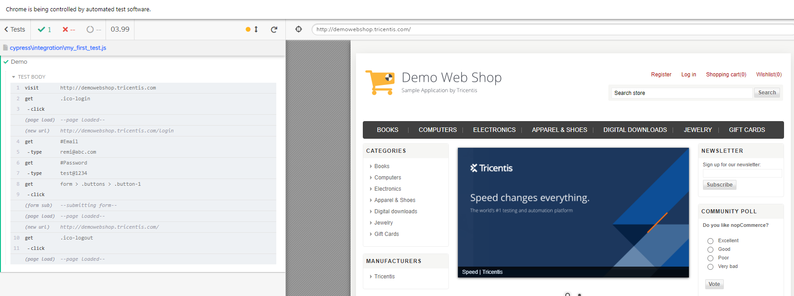Go back to the Tests list

[x=15, y=29]
